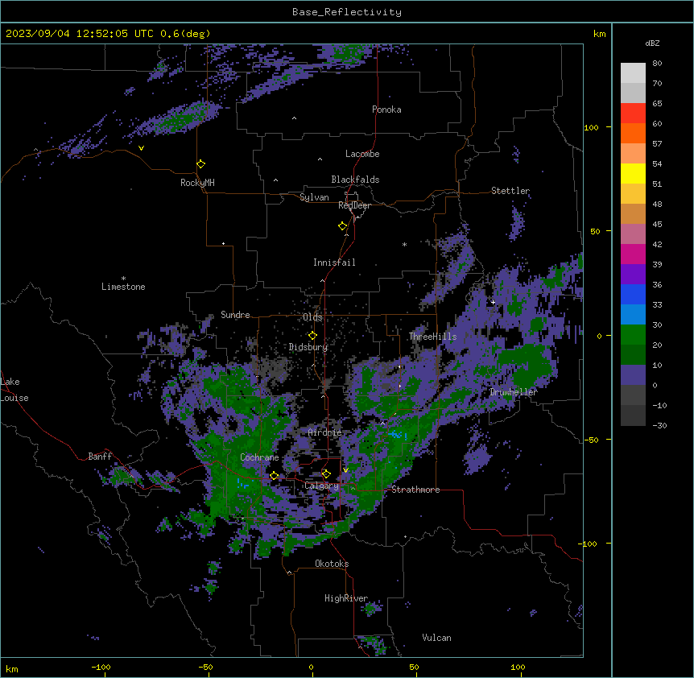The height and width of the screenshot is (678, 694).
Task: Click the Olds label
Action: 312,317
